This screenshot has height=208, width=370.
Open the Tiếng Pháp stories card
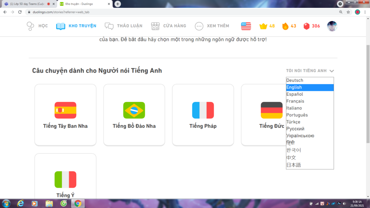[x=203, y=115]
